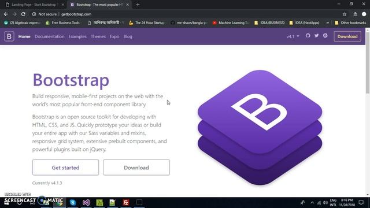370x208 pixels.
Task: Click the navbar Download button
Action: pyautogui.click(x=347, y=36)
